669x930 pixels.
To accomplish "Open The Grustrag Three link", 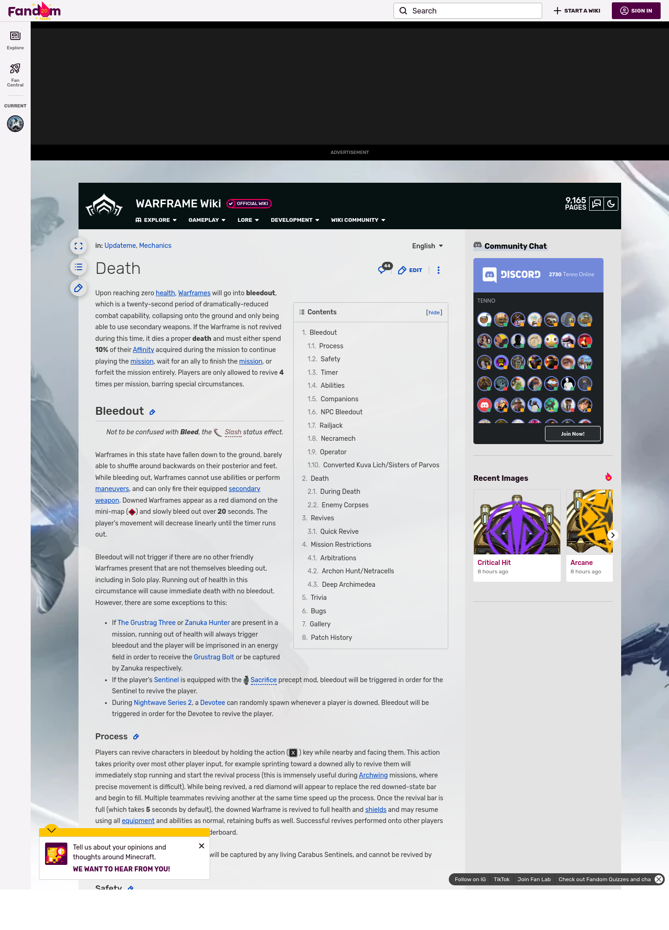I will coord(146,623).
